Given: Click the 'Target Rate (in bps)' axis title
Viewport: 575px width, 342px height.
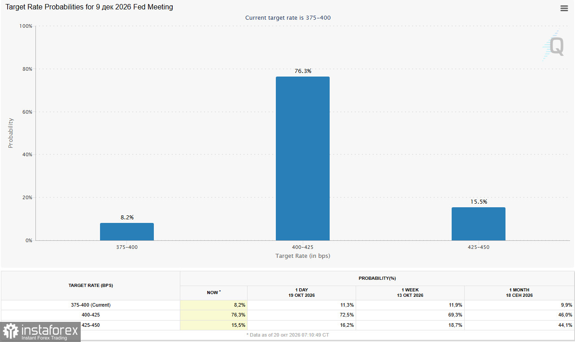Looking at the screenshot, I should (303, 256).
